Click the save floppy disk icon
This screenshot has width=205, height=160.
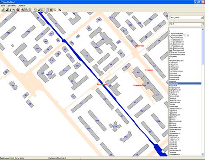click(7, 10)
